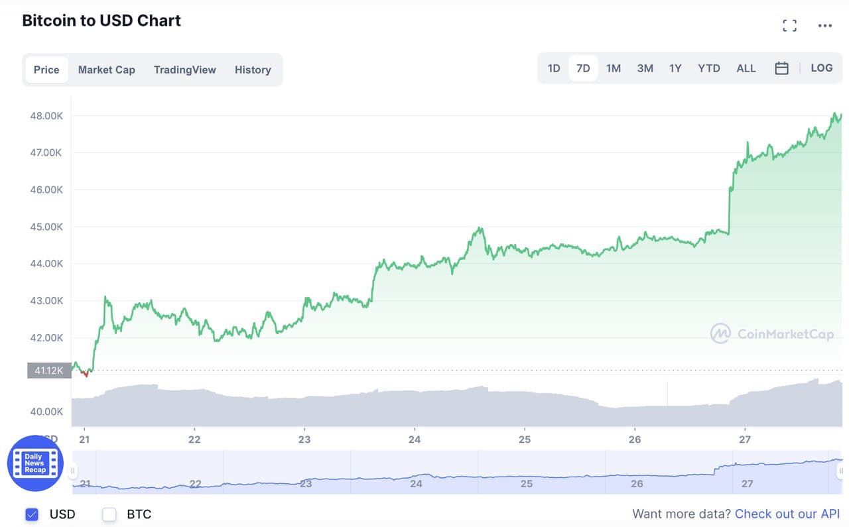Screen dimensions: 849x527
Task: Enable the BTC checkbox
Action: (109, 514)
